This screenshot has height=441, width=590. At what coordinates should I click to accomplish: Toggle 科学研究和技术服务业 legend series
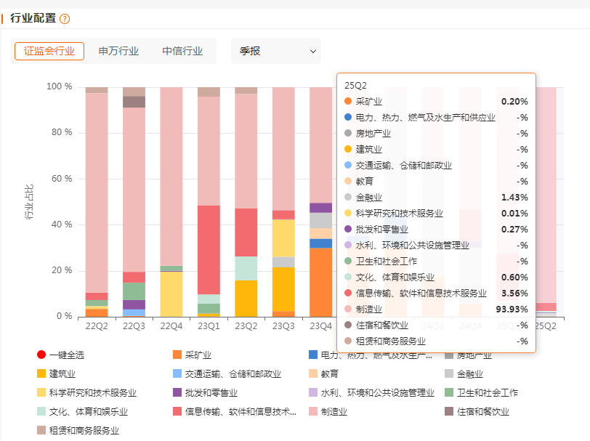point(87,392)
